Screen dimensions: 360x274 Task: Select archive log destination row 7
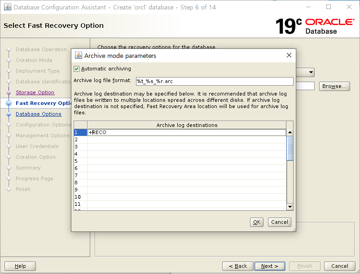180,175
